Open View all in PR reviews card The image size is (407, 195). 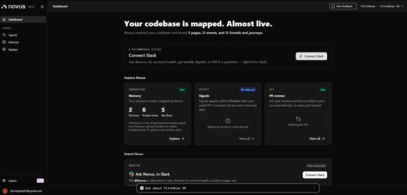coord(317,138)
